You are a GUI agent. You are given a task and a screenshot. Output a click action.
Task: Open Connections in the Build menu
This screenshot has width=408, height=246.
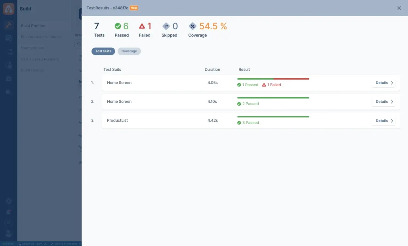coord(32,48)
